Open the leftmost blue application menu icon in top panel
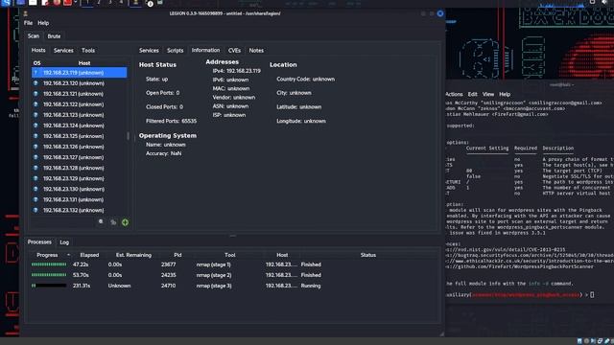The image size is (614, 345). (7, 3)
